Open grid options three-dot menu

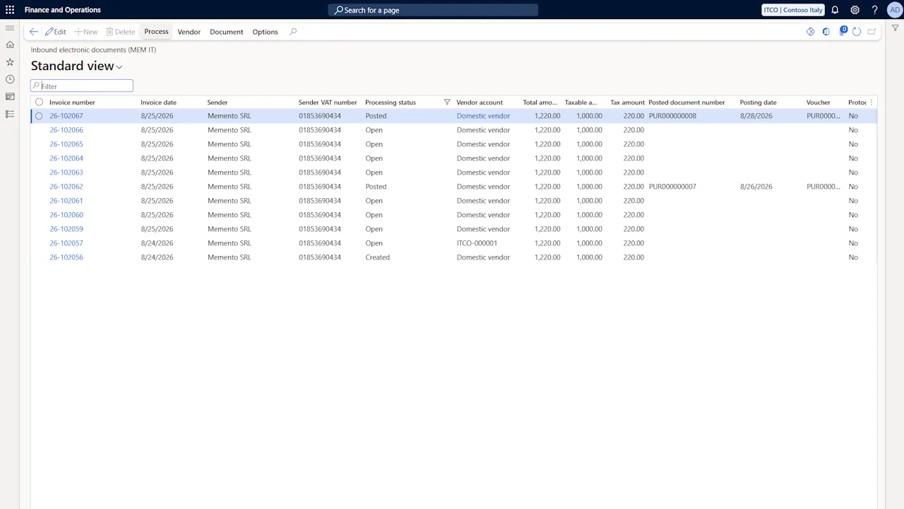click(x=872, y=103)
